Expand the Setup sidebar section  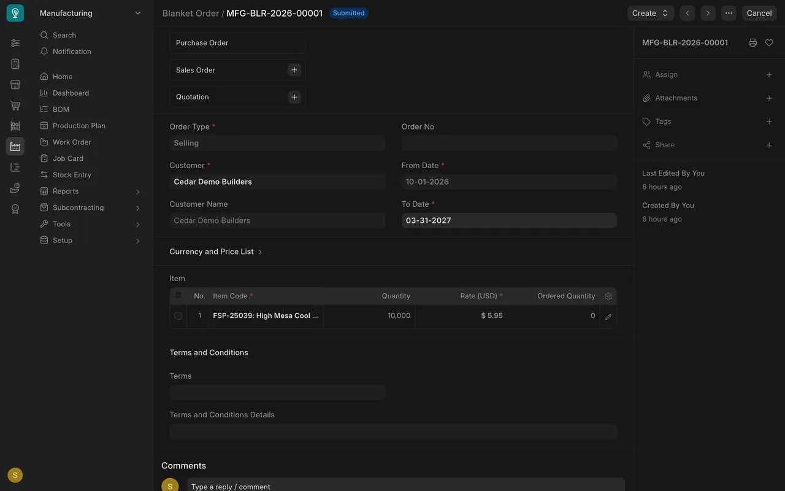(x=90, y=241)
